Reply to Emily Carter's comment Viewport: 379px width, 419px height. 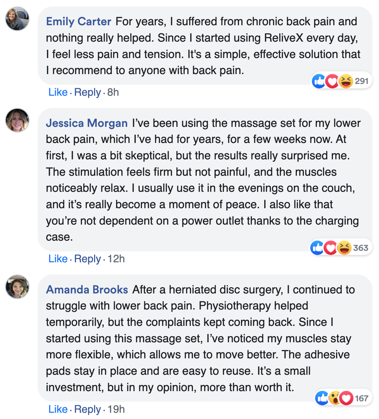[x=88, y=92]
